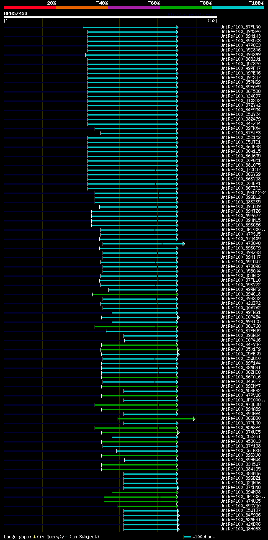Select subject label UniRef100_C5WTI1

click(240, 142)
